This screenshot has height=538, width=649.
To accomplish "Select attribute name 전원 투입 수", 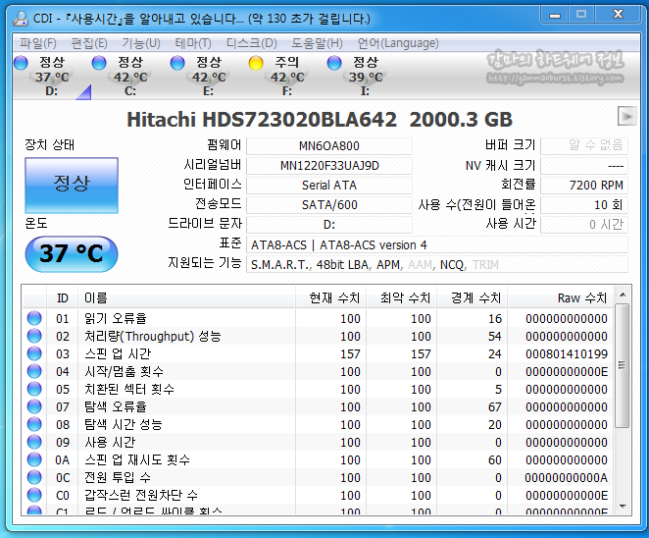I will point(118,477).
